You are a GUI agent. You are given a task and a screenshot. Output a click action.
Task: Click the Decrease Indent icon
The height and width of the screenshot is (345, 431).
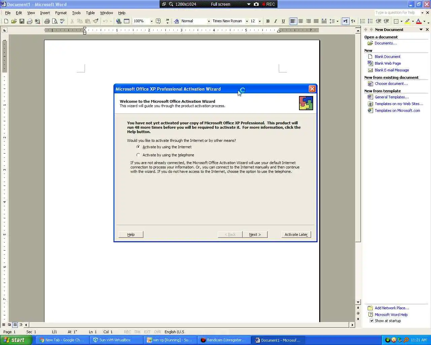378,21
